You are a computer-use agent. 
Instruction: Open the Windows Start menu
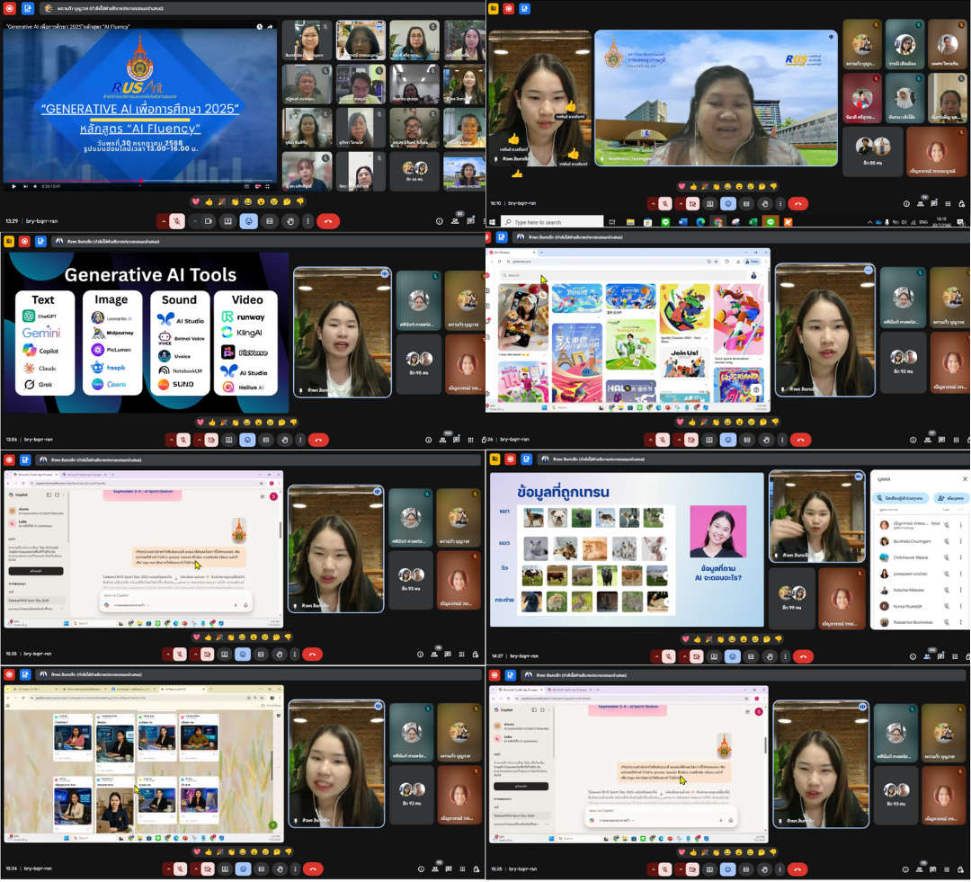(x=493, y=222)
